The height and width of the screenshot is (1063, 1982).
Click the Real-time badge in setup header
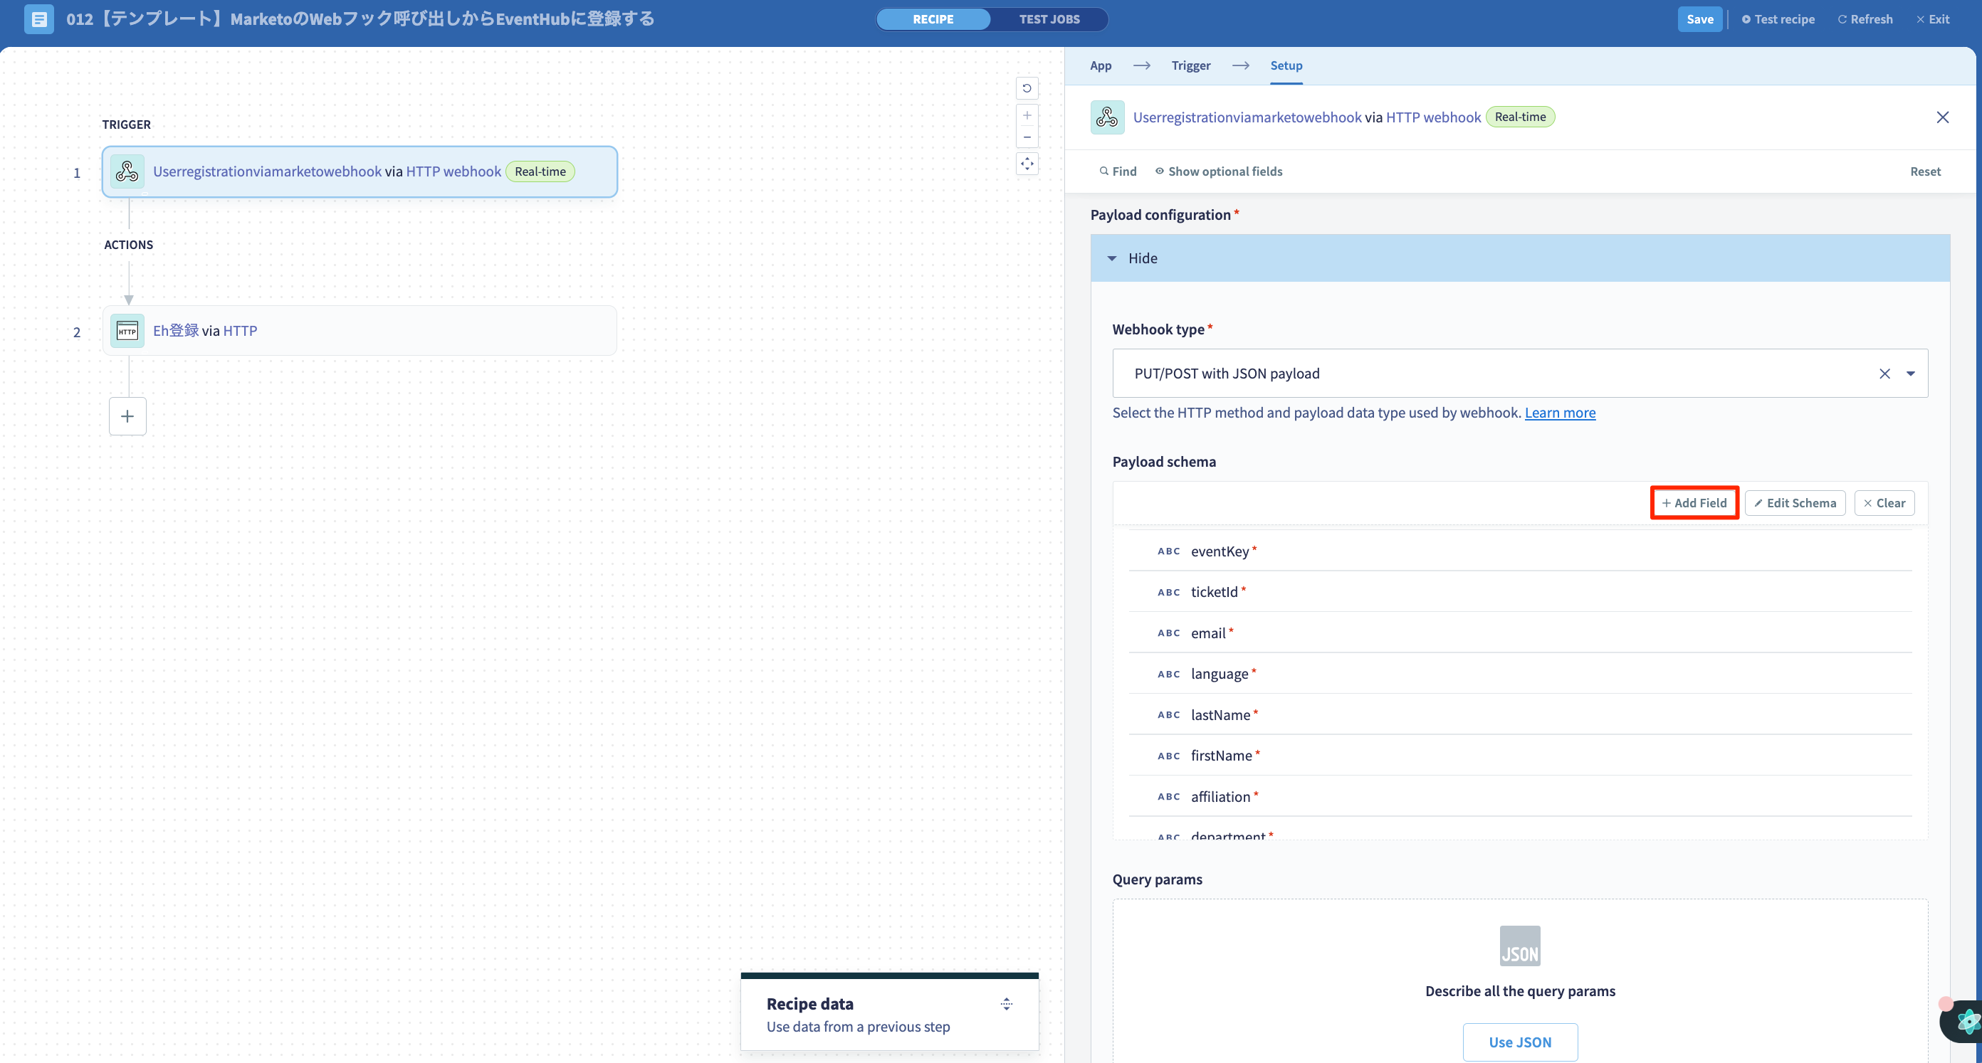(1521, 117)
